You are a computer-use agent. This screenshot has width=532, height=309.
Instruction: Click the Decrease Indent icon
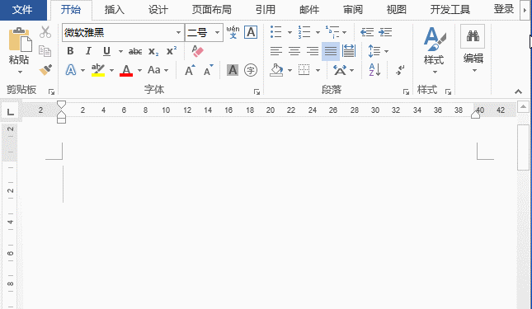click(367, 32)
